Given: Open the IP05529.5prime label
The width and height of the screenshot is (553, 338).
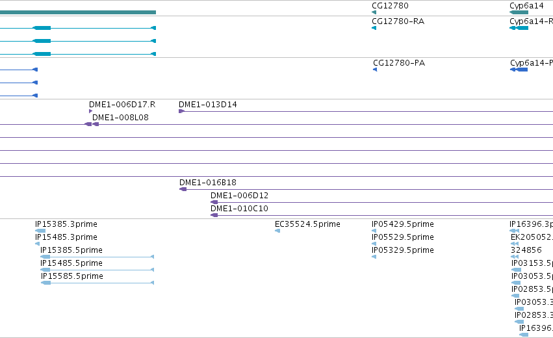Looking at the screenshot, I should click(403, 237).
